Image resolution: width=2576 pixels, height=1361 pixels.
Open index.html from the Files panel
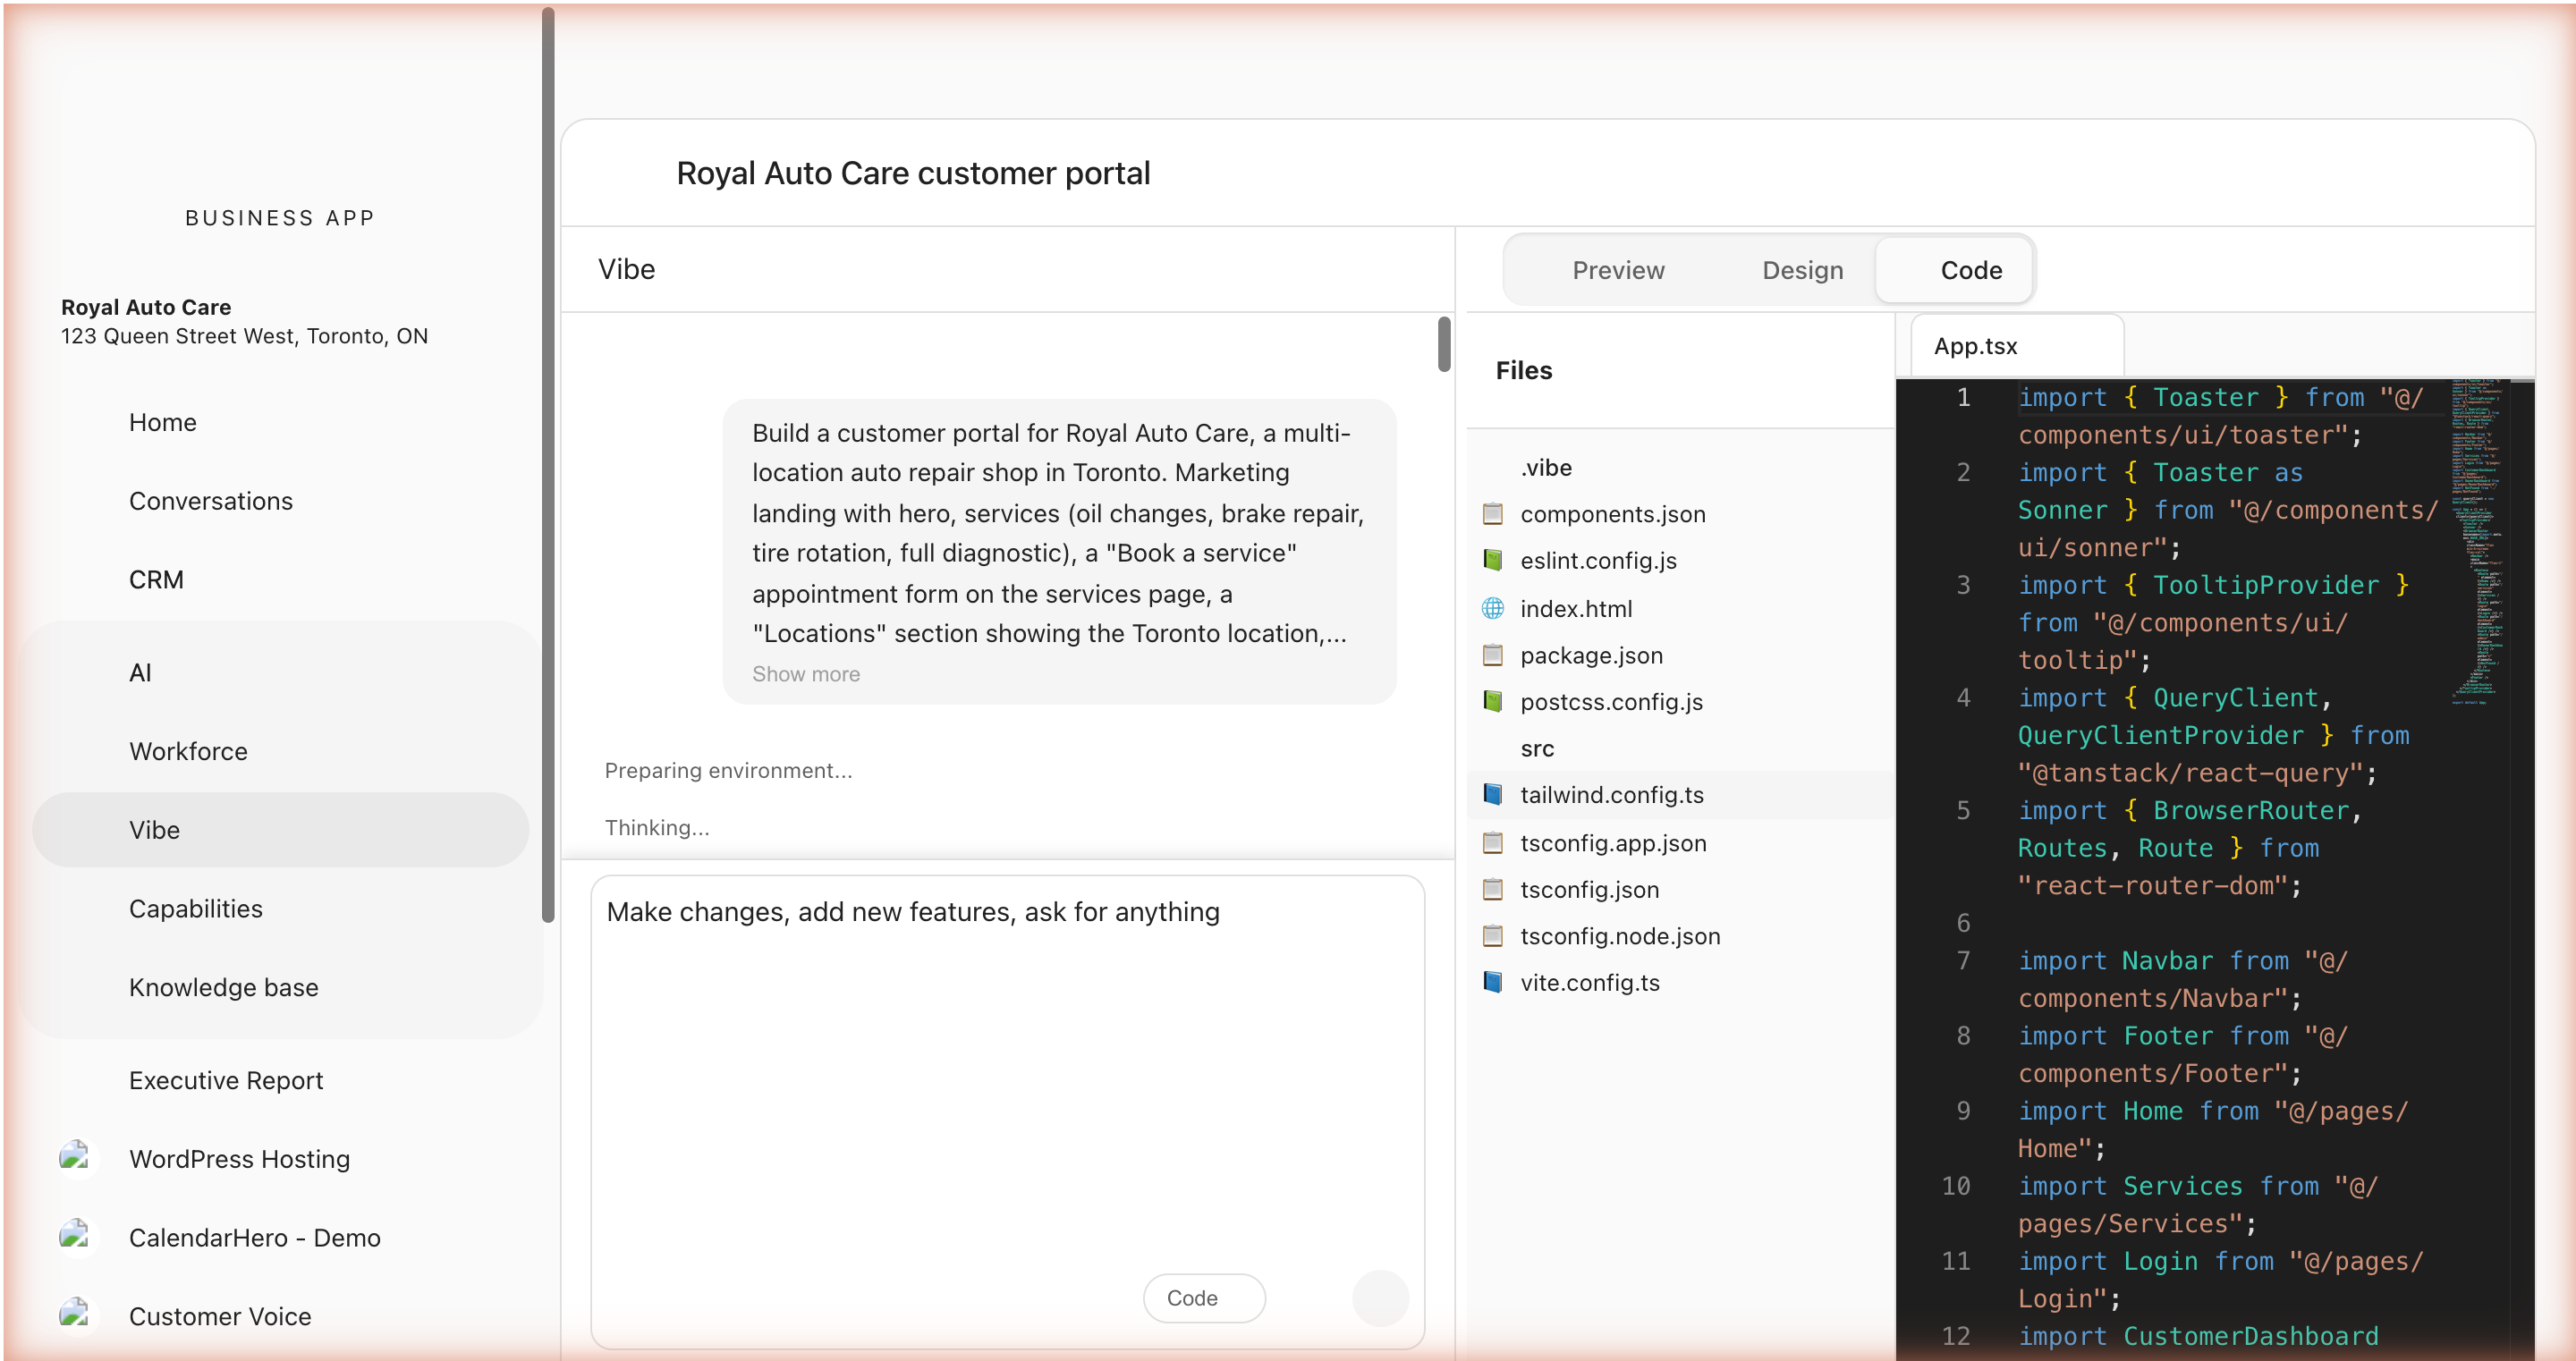(x=1575, y=608)
